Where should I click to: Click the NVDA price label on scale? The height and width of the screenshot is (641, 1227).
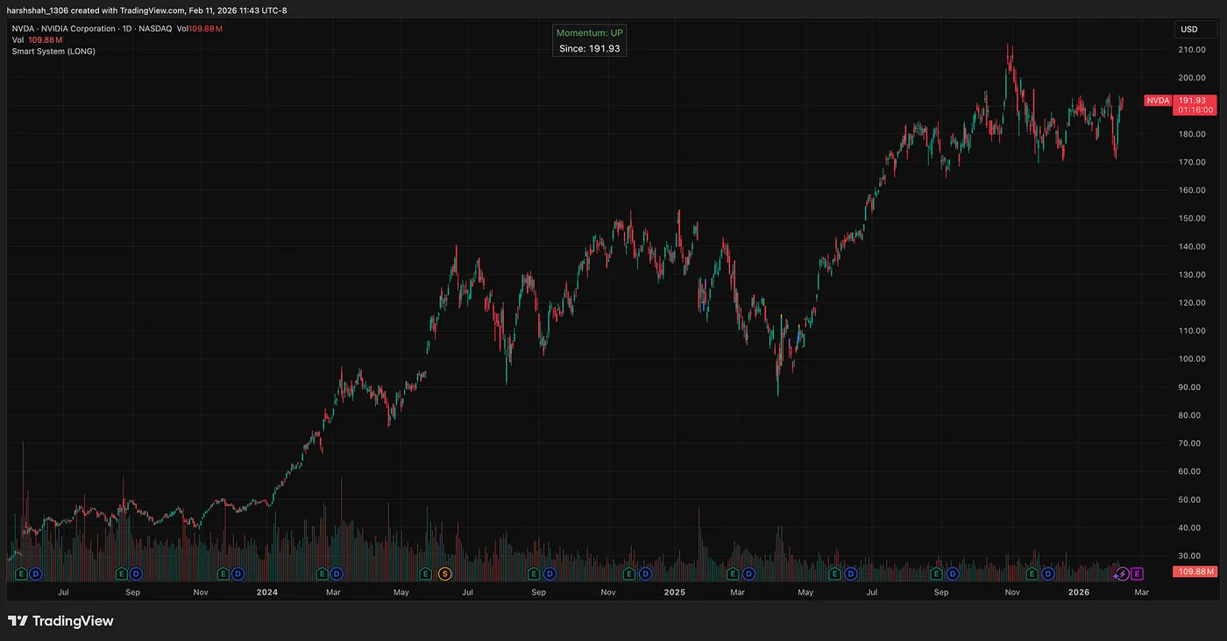pos(1158,101)
